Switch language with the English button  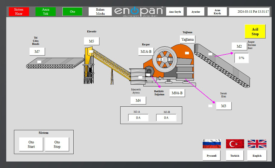tap(257, 156)
